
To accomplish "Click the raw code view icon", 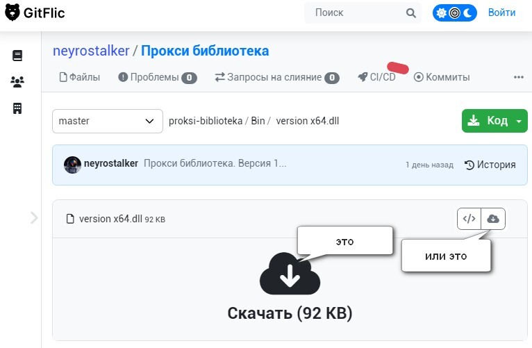I will pyautogui.click(x=469, y=219).
